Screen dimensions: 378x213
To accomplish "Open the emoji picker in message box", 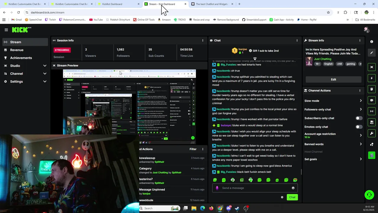I will coord(293,188).
